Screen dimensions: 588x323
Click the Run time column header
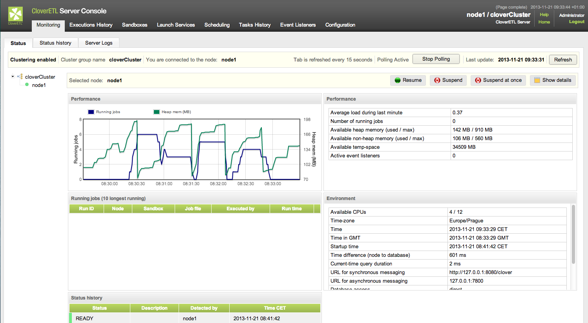coord(292,209)
